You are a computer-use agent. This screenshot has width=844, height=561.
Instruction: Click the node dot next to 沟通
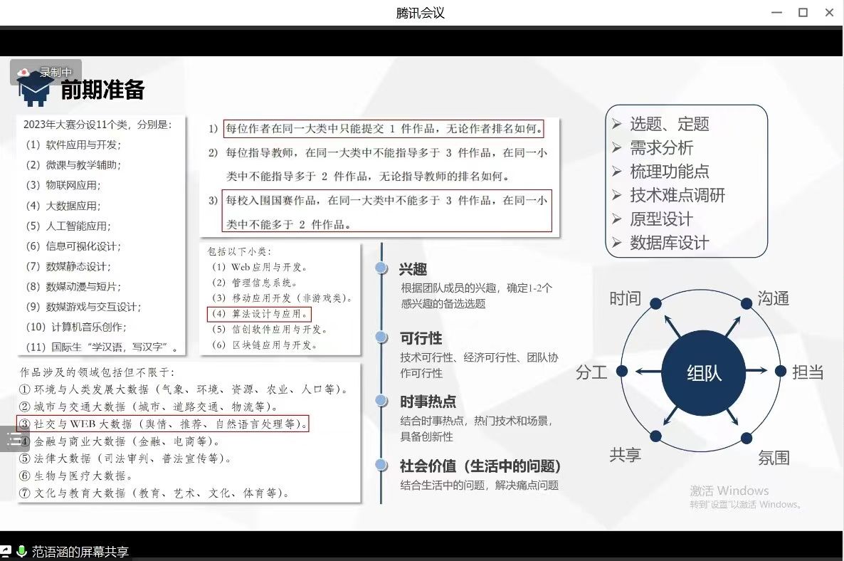[x=746, y=304]
